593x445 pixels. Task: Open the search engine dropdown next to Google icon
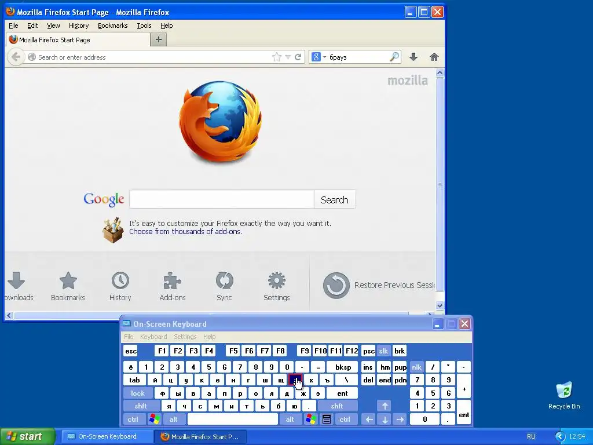click(x=324, y=57)
